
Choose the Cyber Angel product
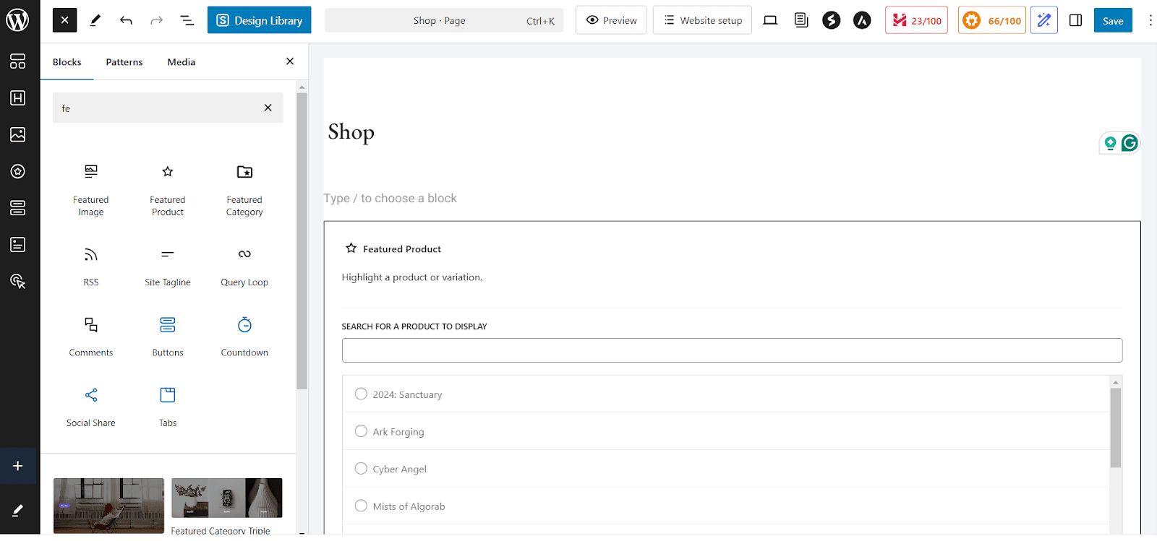361,469
